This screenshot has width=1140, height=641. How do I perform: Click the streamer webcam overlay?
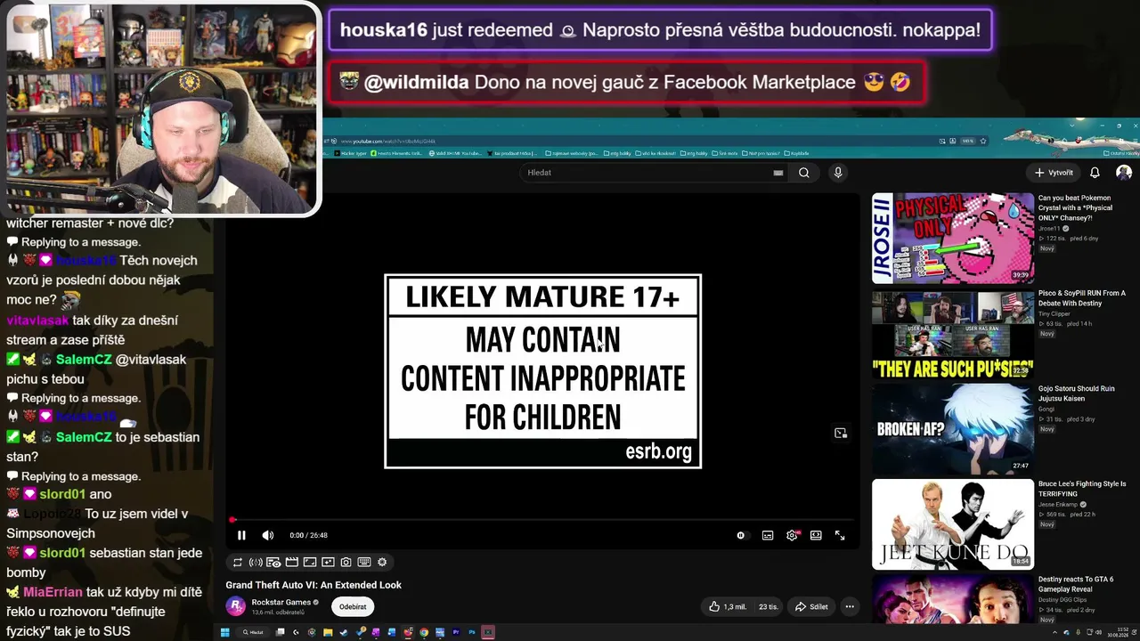(161, 109)
